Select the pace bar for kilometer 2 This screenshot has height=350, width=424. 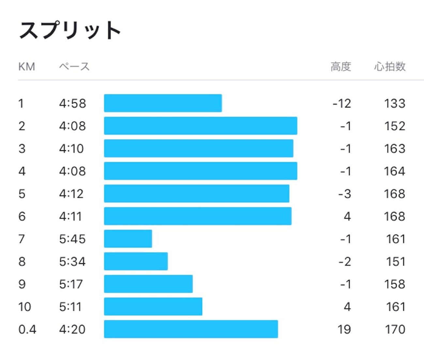pos(201,126)
